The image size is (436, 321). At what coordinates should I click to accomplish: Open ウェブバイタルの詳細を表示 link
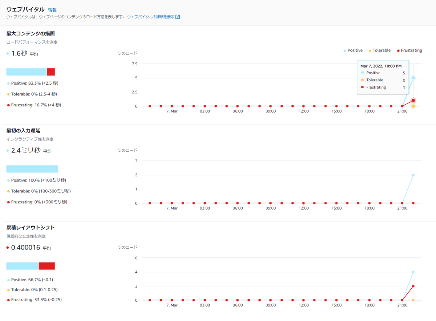point(151,17)
